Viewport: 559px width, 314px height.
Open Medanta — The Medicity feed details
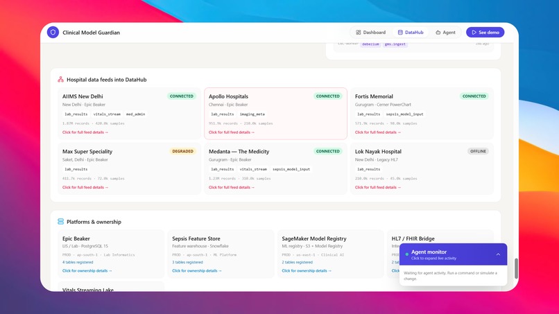(x=232, y=187)
